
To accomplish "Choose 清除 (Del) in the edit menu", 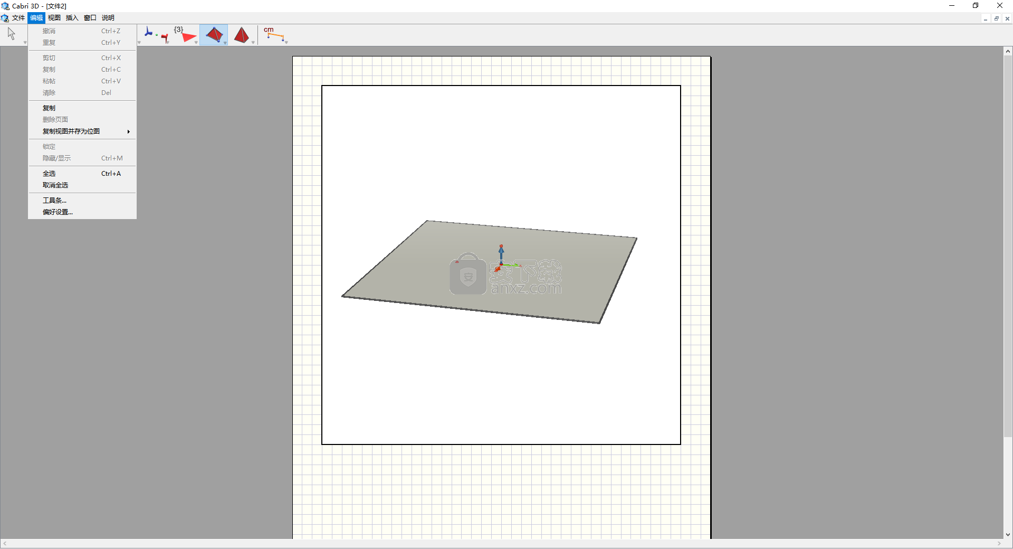I will click(x=82, y=93).
